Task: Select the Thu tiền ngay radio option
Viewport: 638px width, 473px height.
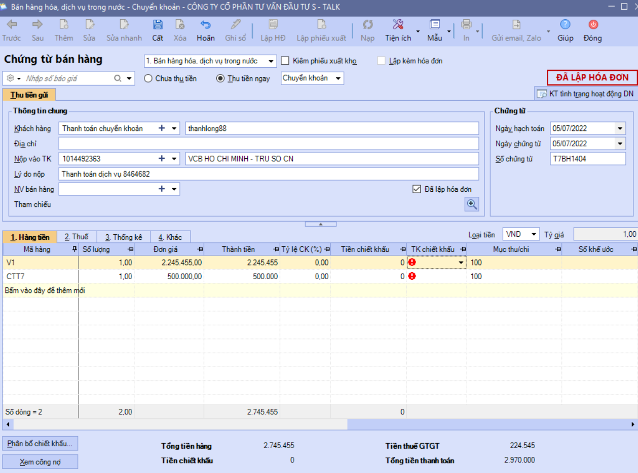Action: point(220,78)
